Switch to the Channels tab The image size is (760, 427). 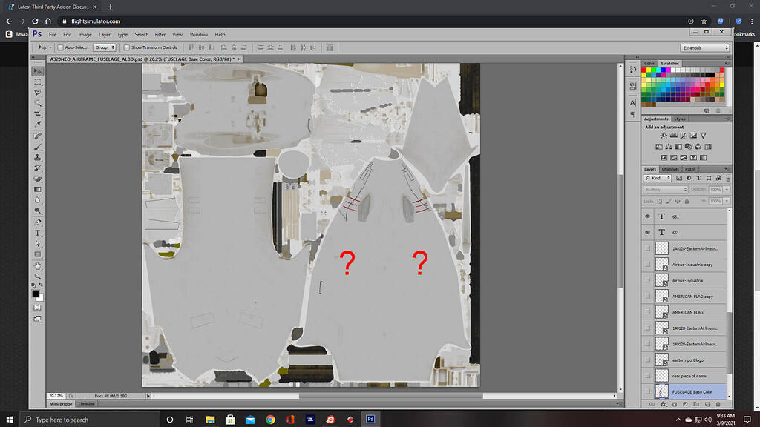click(x=670, y=169)
